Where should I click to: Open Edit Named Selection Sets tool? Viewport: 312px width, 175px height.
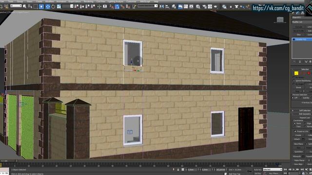pos(135,6)
